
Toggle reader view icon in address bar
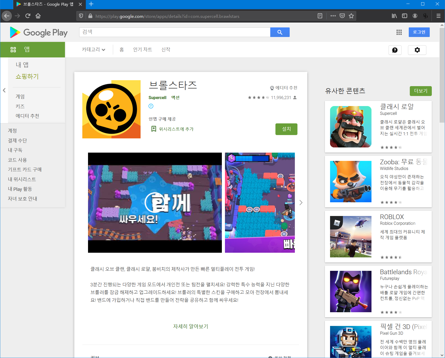tap(320, 16)
